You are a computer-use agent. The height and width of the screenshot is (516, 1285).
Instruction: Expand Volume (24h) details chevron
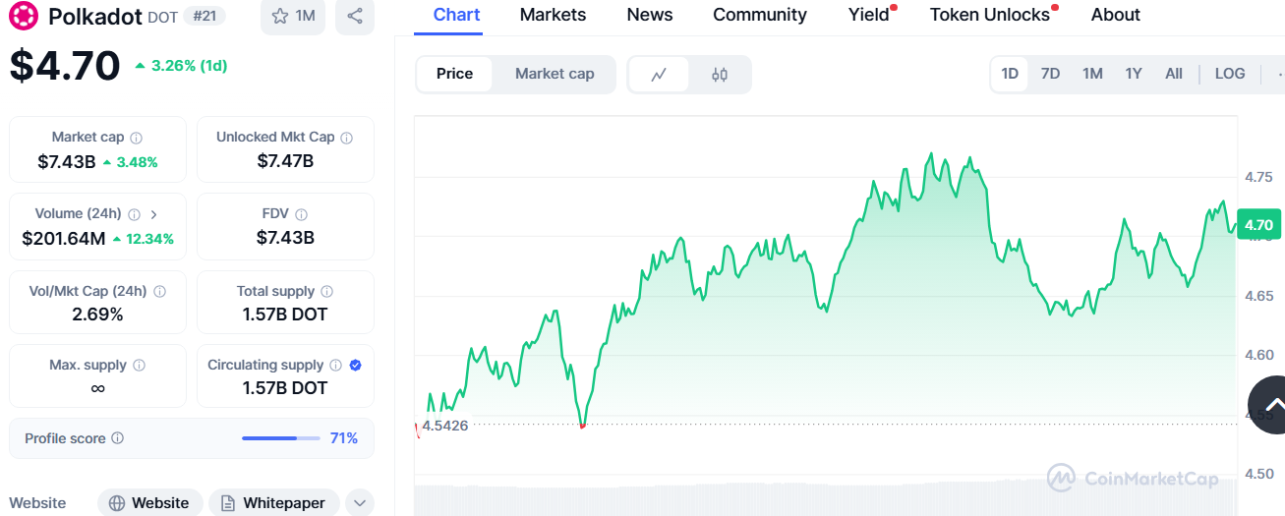153,214
